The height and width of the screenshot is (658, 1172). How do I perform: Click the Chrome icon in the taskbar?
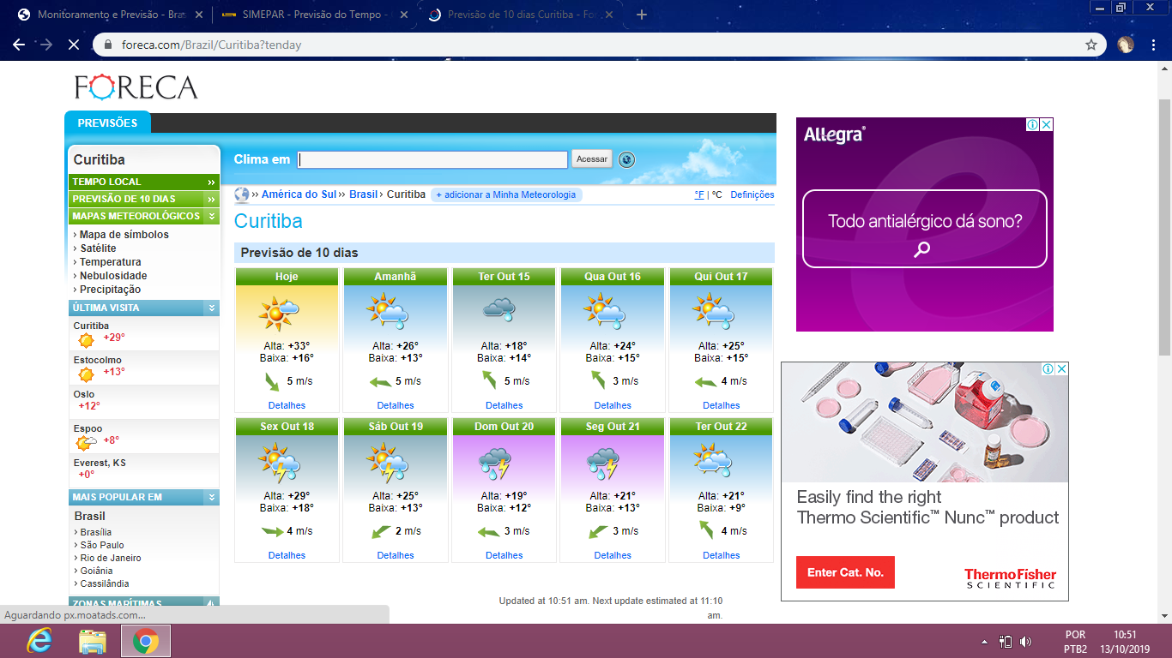click(146, 641)
